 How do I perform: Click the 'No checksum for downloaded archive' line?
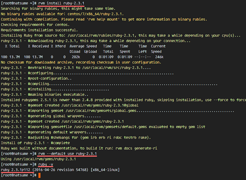(81, 62)
